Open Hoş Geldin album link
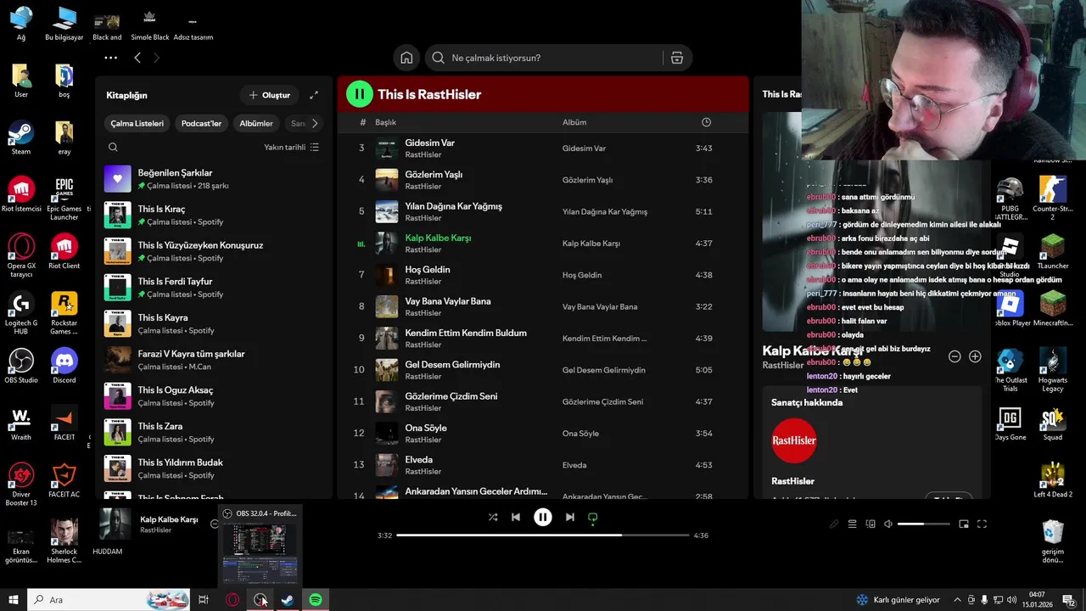The image size is (1086, 611). click(582, 275)
